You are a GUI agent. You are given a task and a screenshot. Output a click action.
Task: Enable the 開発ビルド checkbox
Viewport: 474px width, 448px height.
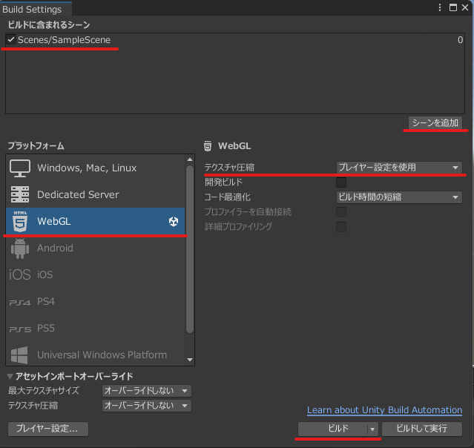click(341, 182)
